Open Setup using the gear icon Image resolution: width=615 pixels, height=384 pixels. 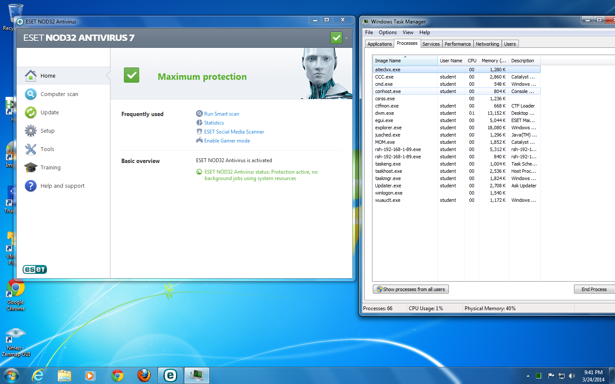[x=31, y=131]
